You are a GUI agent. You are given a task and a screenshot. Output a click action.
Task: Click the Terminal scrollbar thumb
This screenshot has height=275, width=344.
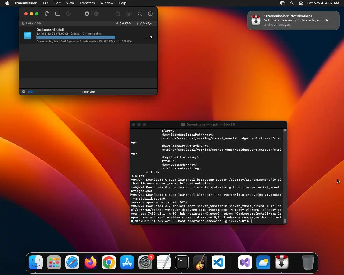click(x=285, y=221)
